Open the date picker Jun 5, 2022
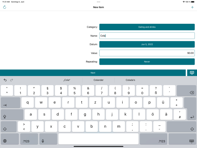 147,44
